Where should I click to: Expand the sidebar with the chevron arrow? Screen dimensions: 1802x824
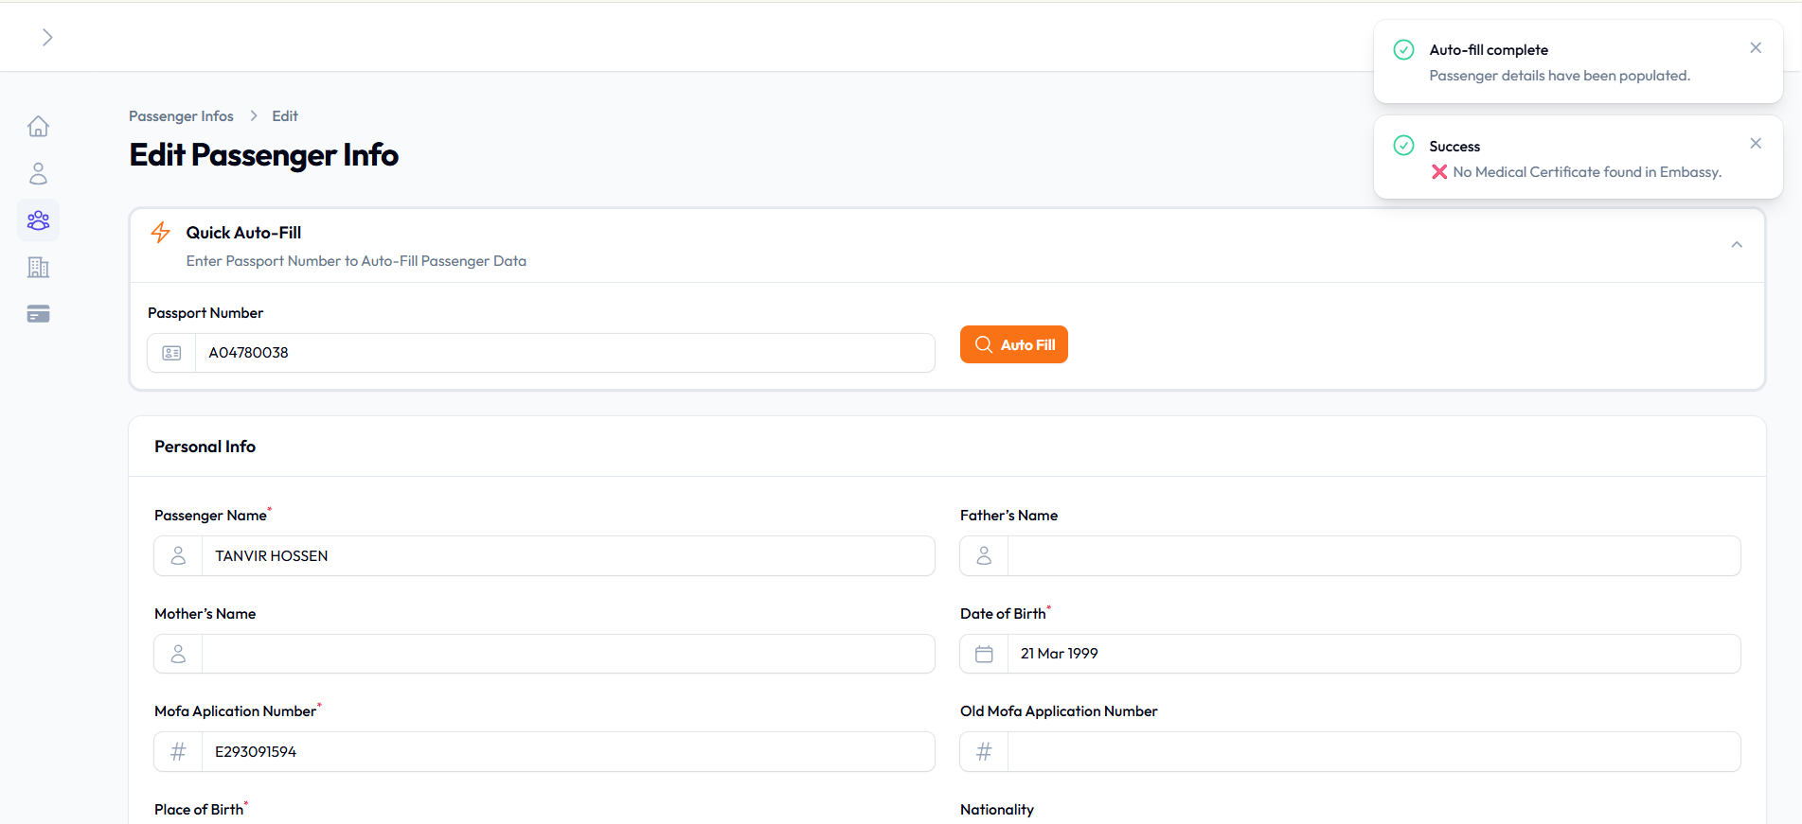[47, 37]
